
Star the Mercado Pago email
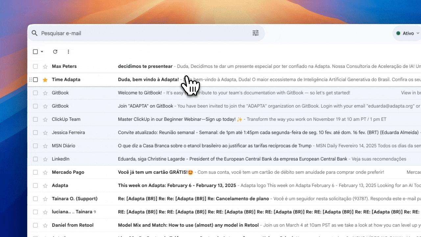pyautogui.click(x=45, y=172)
